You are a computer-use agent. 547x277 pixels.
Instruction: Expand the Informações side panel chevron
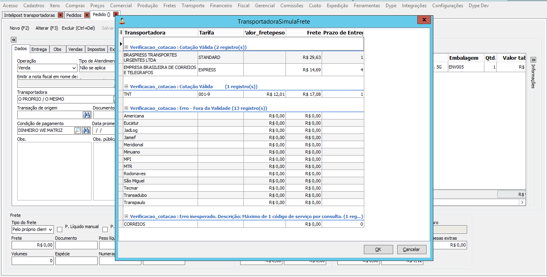click(533, 60)
